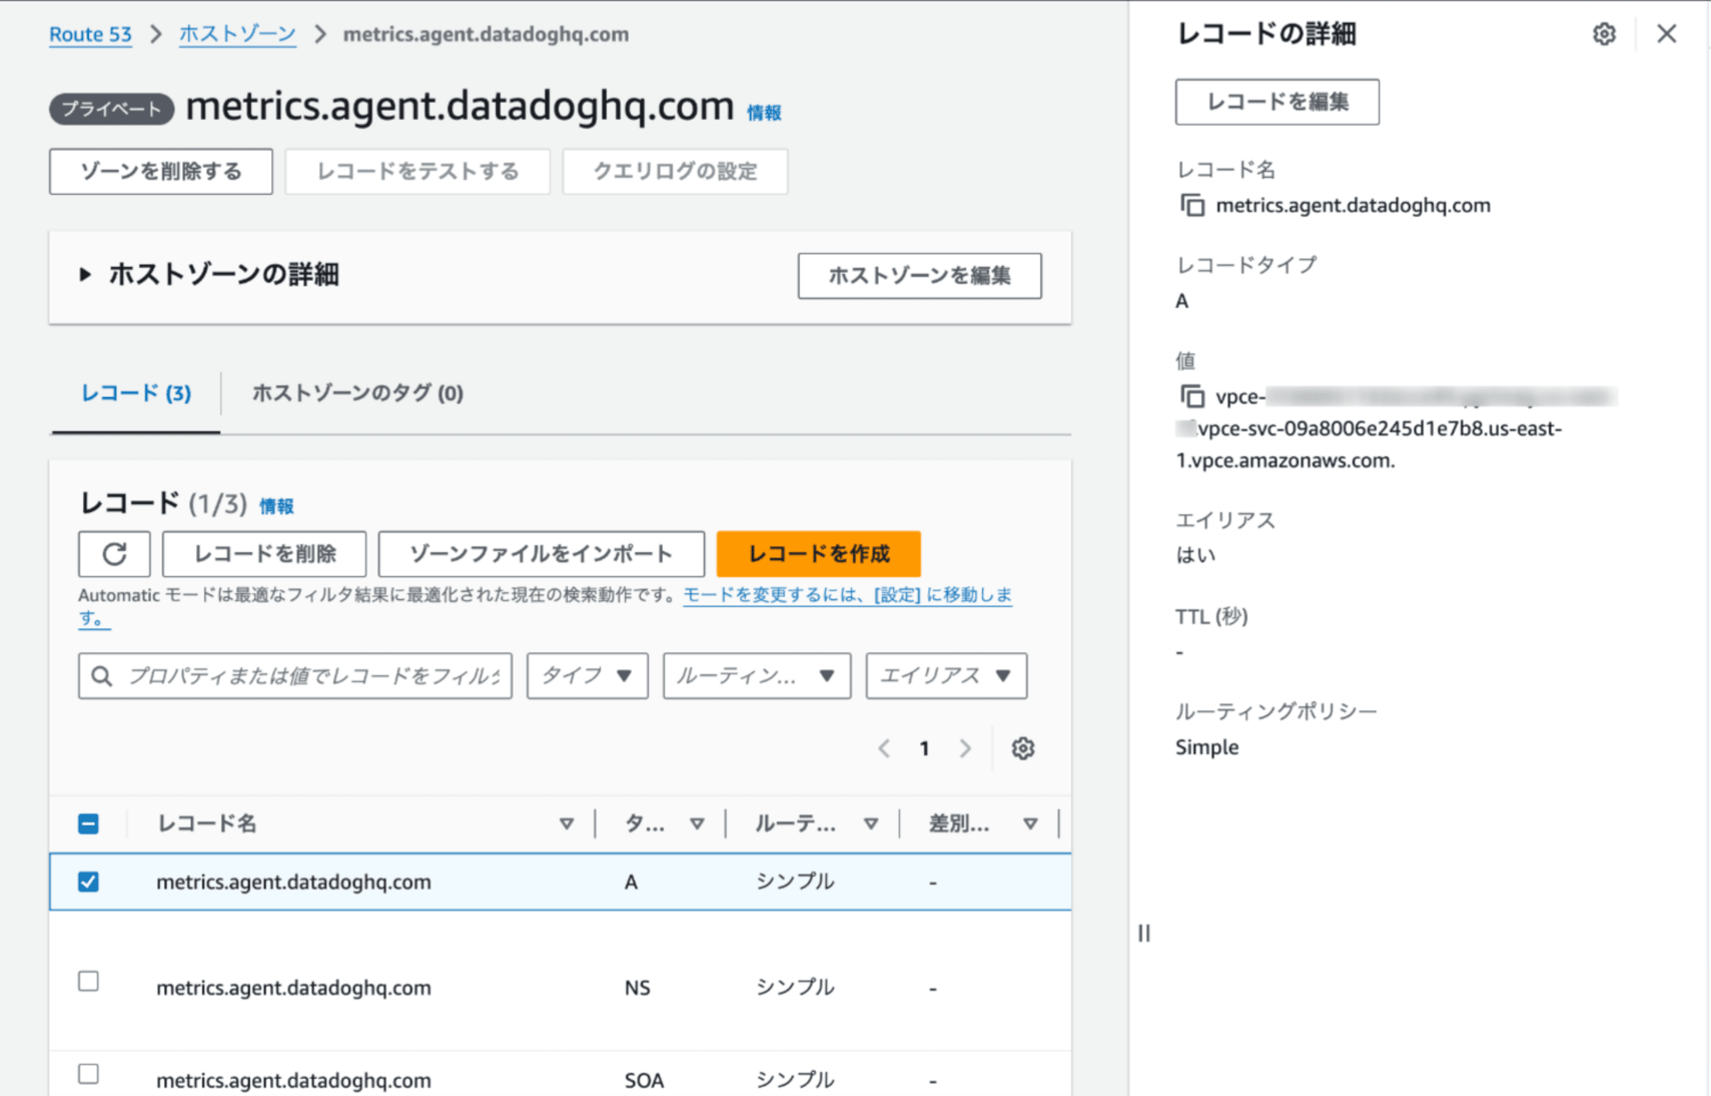The height and width of the screenshot is (1096, 1711).
Task: Click the プライベート badge
Action: [111, 109]
